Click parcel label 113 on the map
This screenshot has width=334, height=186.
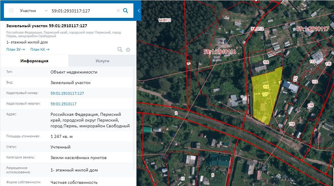[315, 82]
